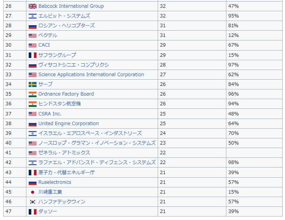Click the Japanese flag beside 川崎重工業
285x220 pixels.
[33, 192]
